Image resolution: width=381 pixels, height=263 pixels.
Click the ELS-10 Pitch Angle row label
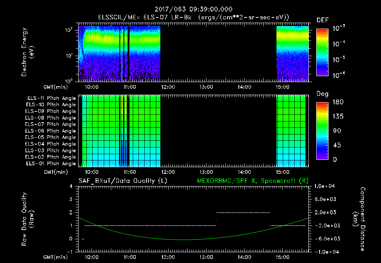coord(51,105)
